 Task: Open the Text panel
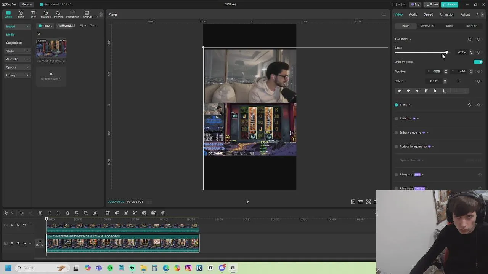[33, 14]
